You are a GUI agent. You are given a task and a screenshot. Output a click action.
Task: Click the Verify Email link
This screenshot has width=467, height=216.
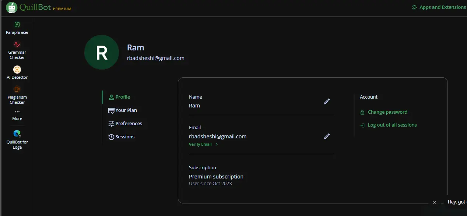[200, 145]
